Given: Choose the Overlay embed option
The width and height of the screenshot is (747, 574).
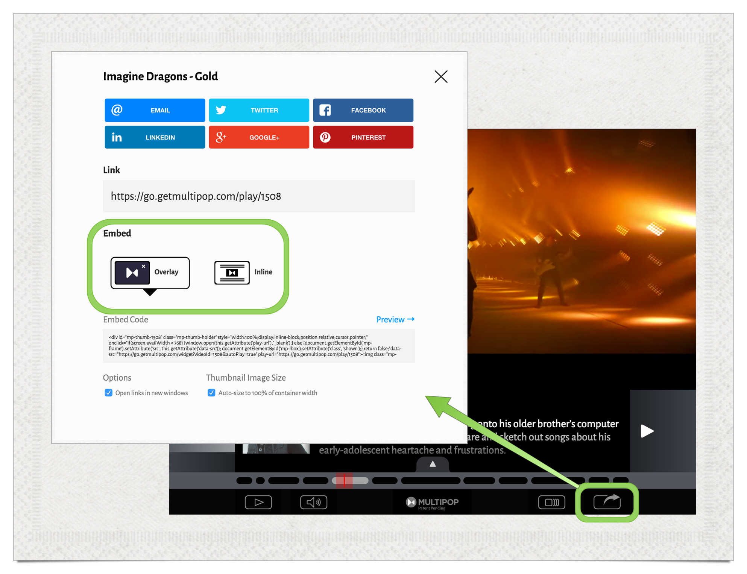Looking at the screenshot, I should pyautogui.click(x=150, y=273).
